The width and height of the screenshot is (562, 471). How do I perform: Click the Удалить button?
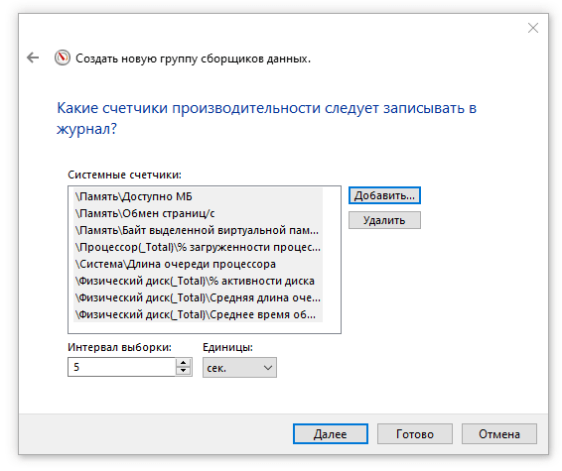pos(384,220)
